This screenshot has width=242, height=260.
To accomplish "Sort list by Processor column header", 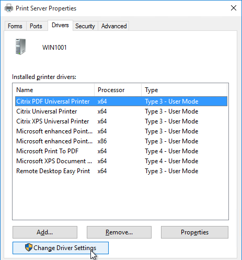I will (118, 90).
